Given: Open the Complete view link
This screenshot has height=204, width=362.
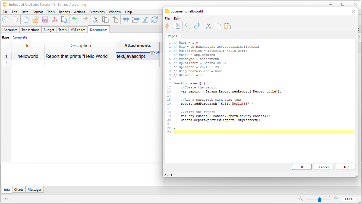Looking at the screenshot, I should [x=20, y=37].
